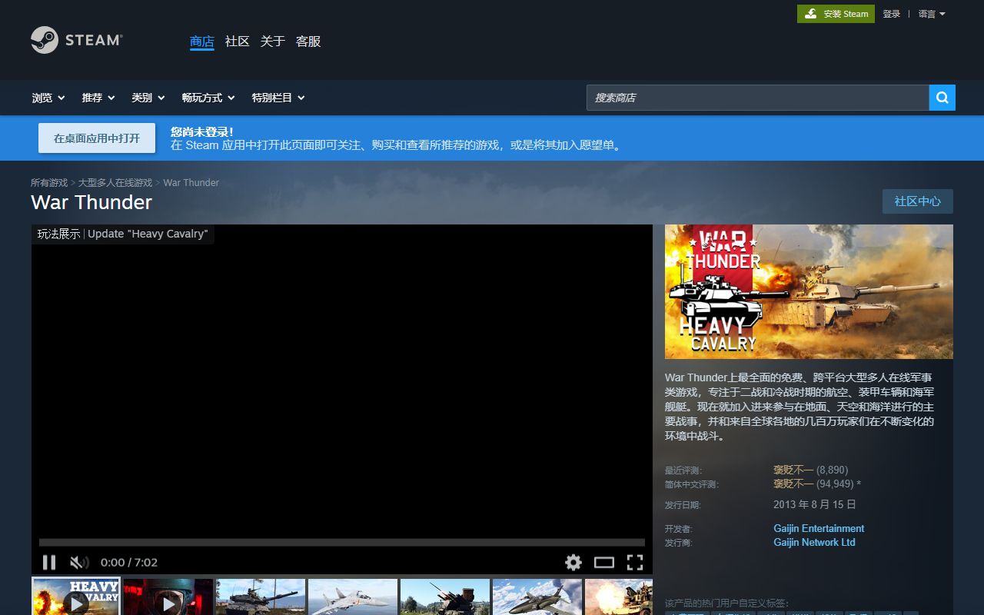Click the 登录 link
This screenshot has width=984, height=615.
click(x=892, y=14)
